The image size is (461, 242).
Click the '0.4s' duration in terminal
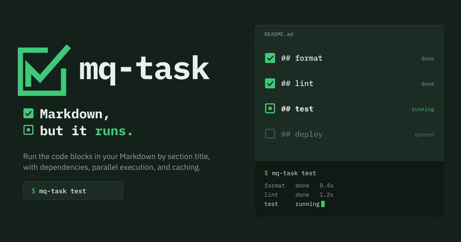[x=327, y=186]
